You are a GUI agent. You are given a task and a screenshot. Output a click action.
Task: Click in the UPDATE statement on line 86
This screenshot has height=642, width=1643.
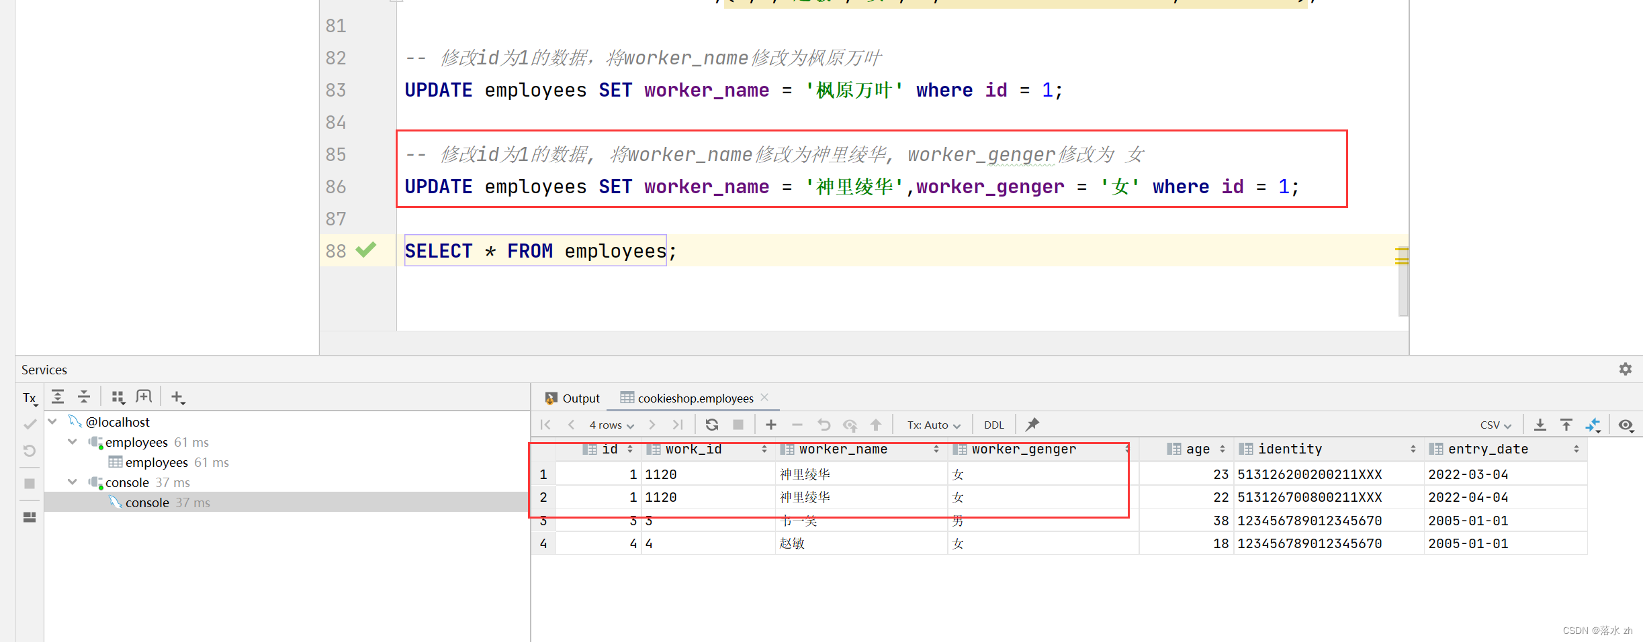pyautogui.click(x=852, y=186)
